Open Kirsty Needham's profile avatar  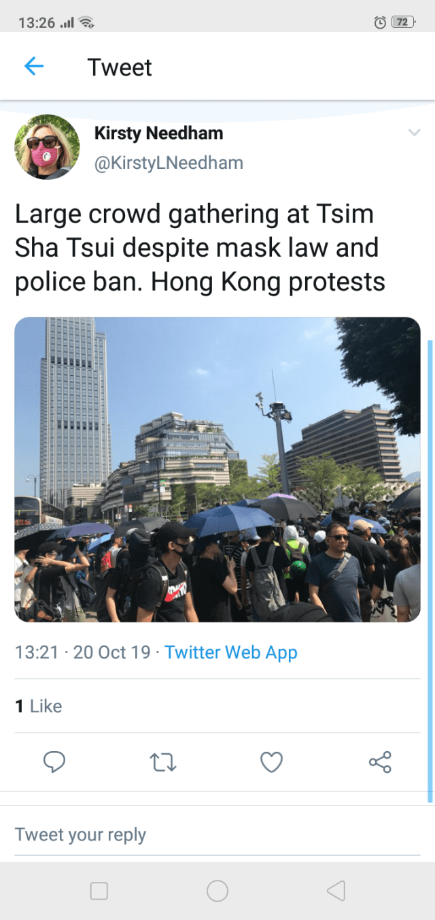48,146
